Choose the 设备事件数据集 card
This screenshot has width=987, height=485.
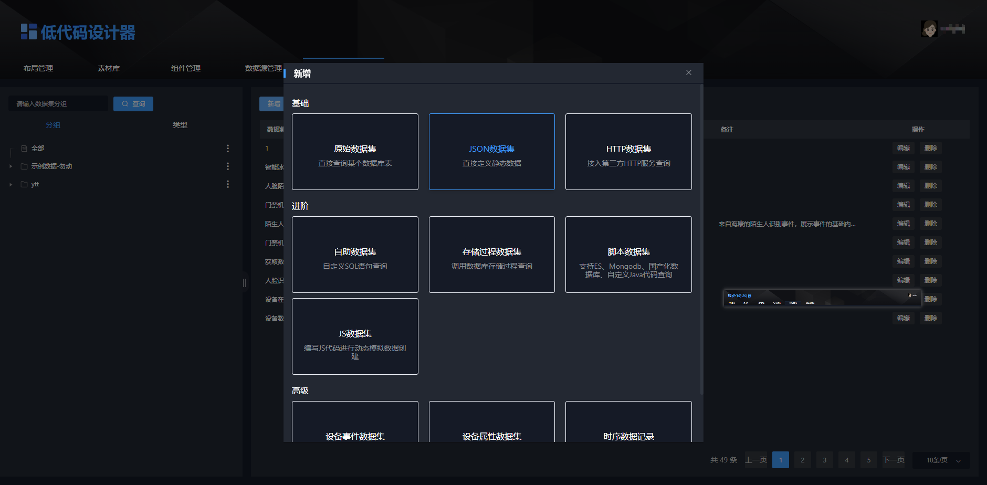(355, 421)
